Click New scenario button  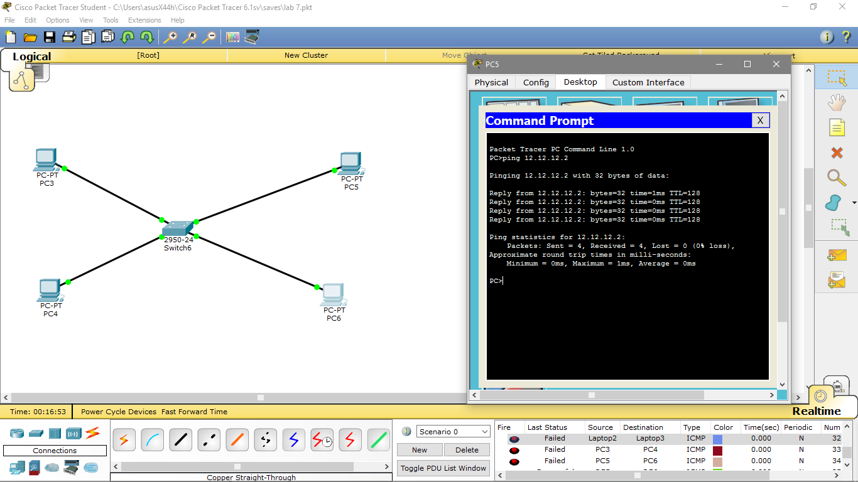[420, 450]
